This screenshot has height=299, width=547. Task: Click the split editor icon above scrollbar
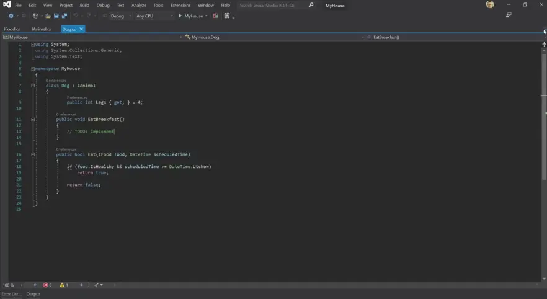[x=544, y=44]
